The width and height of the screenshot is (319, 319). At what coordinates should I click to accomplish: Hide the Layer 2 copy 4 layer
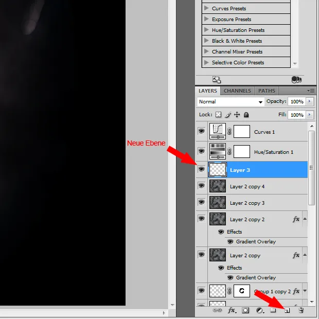pos(201,187)
